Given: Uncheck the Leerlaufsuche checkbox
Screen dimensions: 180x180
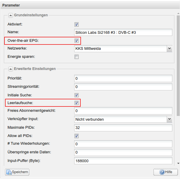Looking at the screenshot, I should click(77, 103).
